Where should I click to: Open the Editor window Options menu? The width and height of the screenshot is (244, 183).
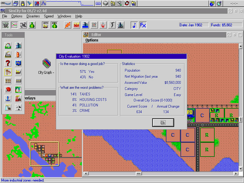(92, 40)
